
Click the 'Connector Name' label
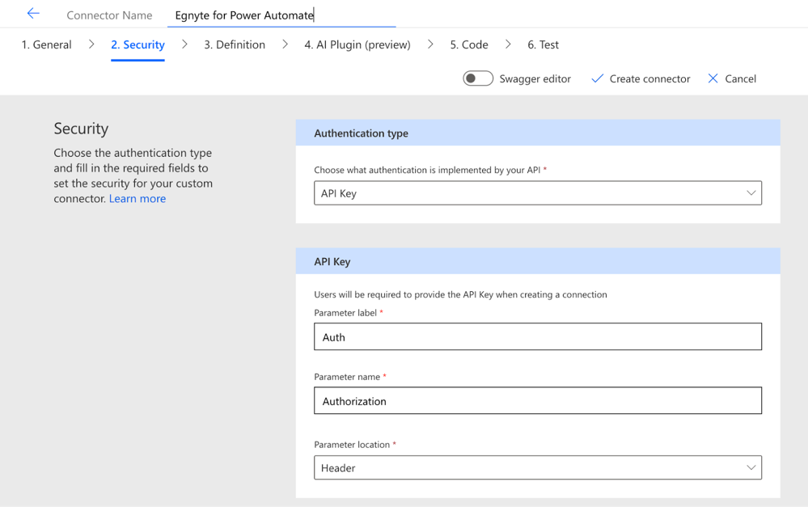(109, 15)
